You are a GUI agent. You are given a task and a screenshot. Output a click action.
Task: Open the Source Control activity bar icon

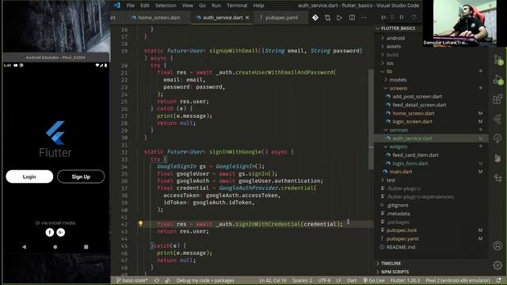tap(497, 60)
